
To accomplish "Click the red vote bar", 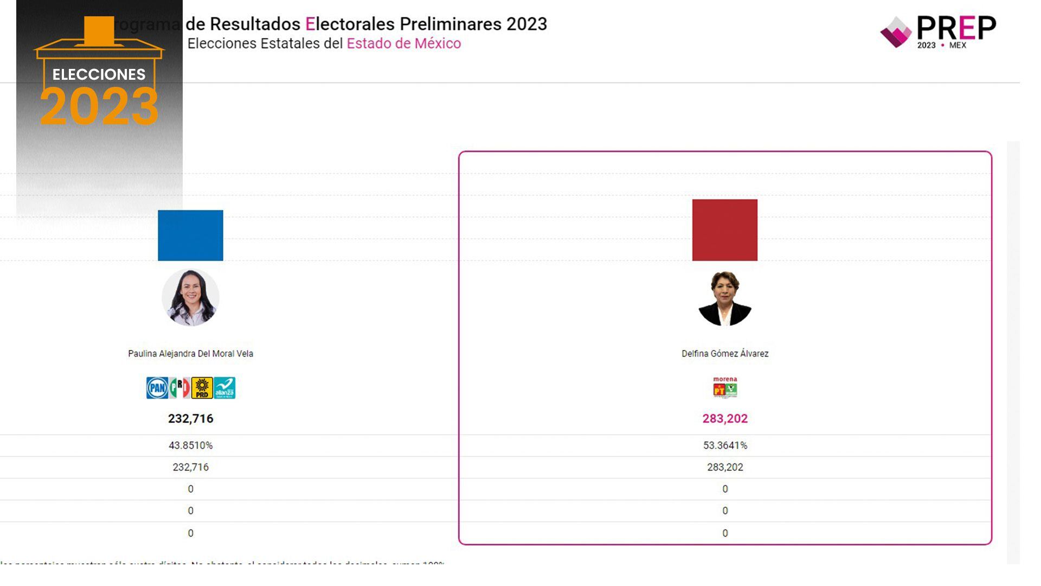I will pos(725,230).
